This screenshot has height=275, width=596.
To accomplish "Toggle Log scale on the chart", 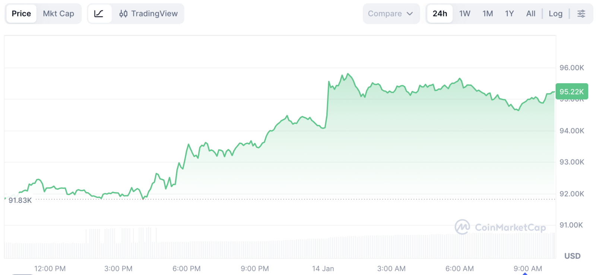I will (x=555, y=14).
